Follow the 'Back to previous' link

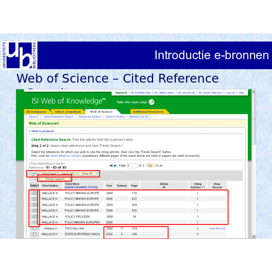click(x=41, y=131)
